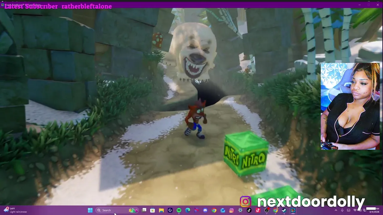This screenshot has width=383, height=215.
Task: Open the black TikTok taskbar icon
Action: 249,210
